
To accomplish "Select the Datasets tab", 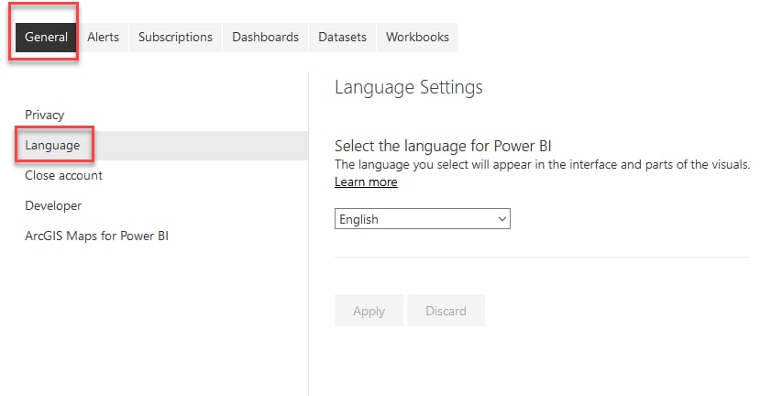I will (342, 38).
